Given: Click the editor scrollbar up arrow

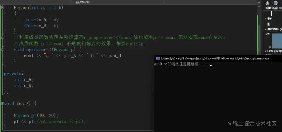Looking at the screenshot, I should point(259,7).
